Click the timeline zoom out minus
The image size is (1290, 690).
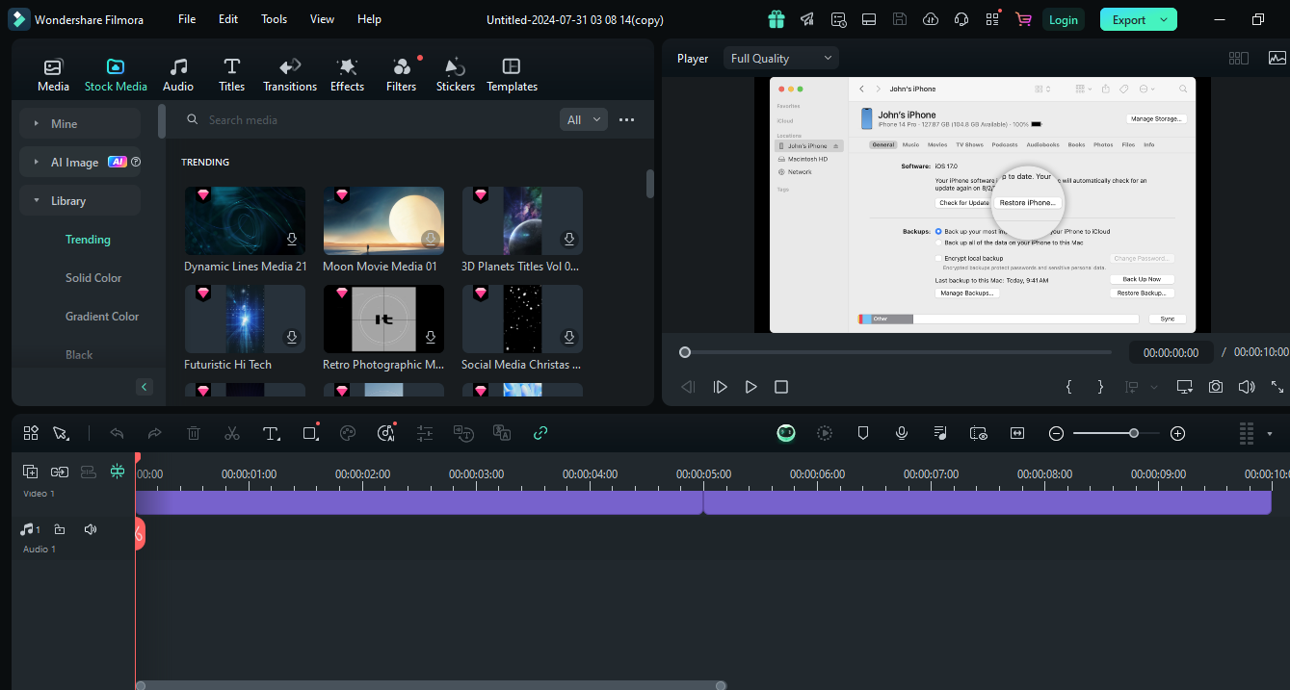coord(1056,433)
